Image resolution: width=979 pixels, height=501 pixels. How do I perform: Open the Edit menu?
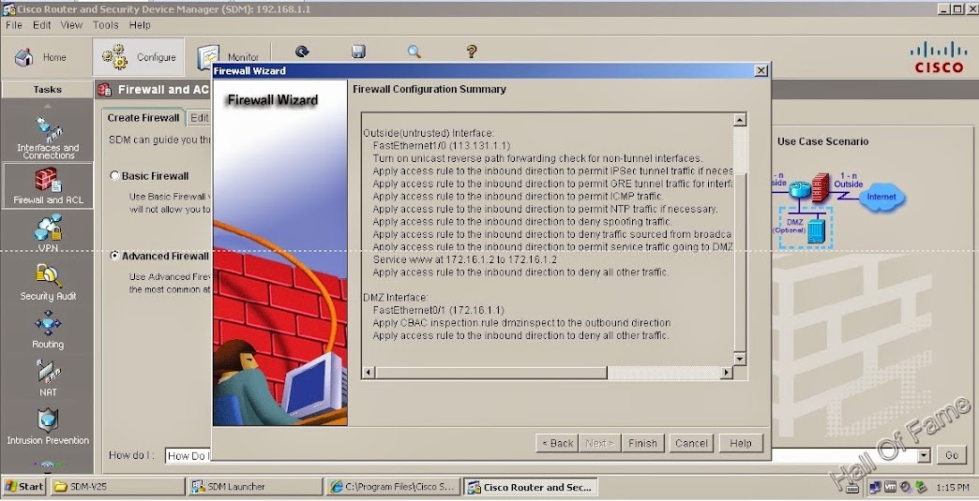[42, 25]
